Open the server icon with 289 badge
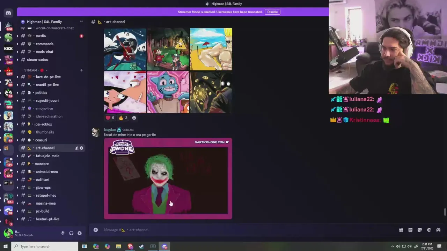This screenshot has width=447, height=251. [8, 71]
